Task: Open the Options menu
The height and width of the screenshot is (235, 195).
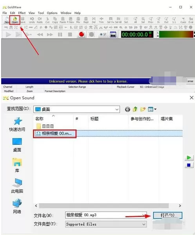Action: pos(52,13)
